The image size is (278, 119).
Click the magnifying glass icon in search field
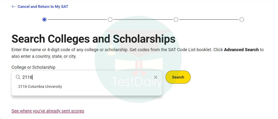[x=18, y=77]
